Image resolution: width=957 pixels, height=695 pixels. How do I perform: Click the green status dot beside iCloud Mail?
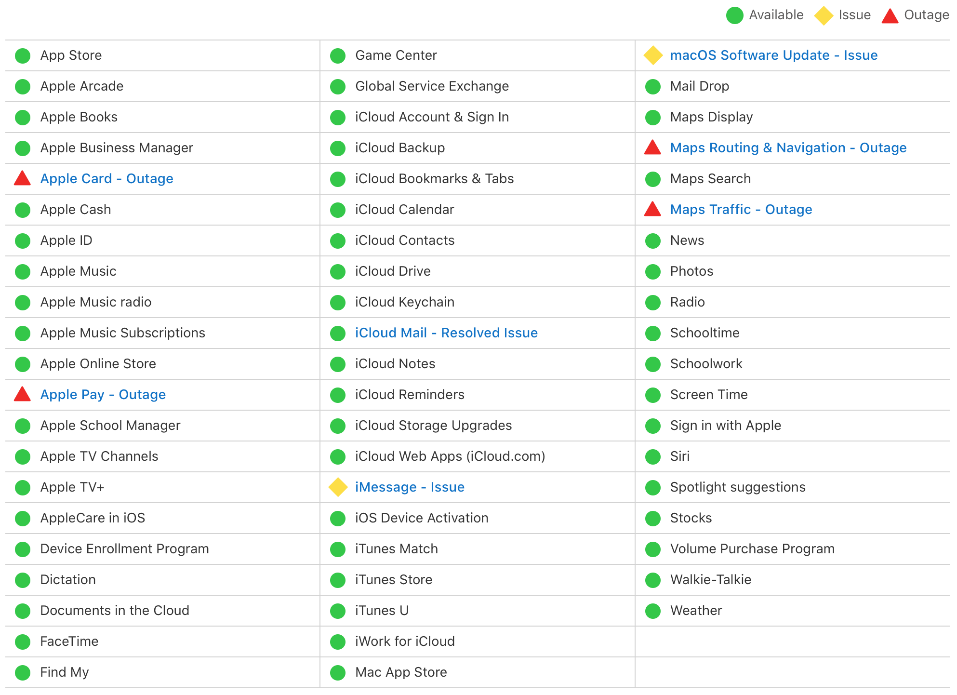[338, 333]
